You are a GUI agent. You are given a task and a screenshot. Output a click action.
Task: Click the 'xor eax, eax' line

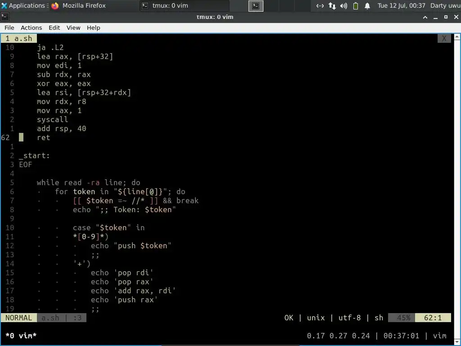(63, 83)
